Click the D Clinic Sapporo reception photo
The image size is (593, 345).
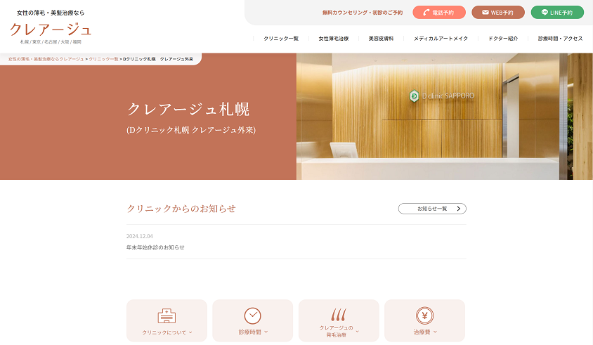pyautogui.click(x=444, y=116)
